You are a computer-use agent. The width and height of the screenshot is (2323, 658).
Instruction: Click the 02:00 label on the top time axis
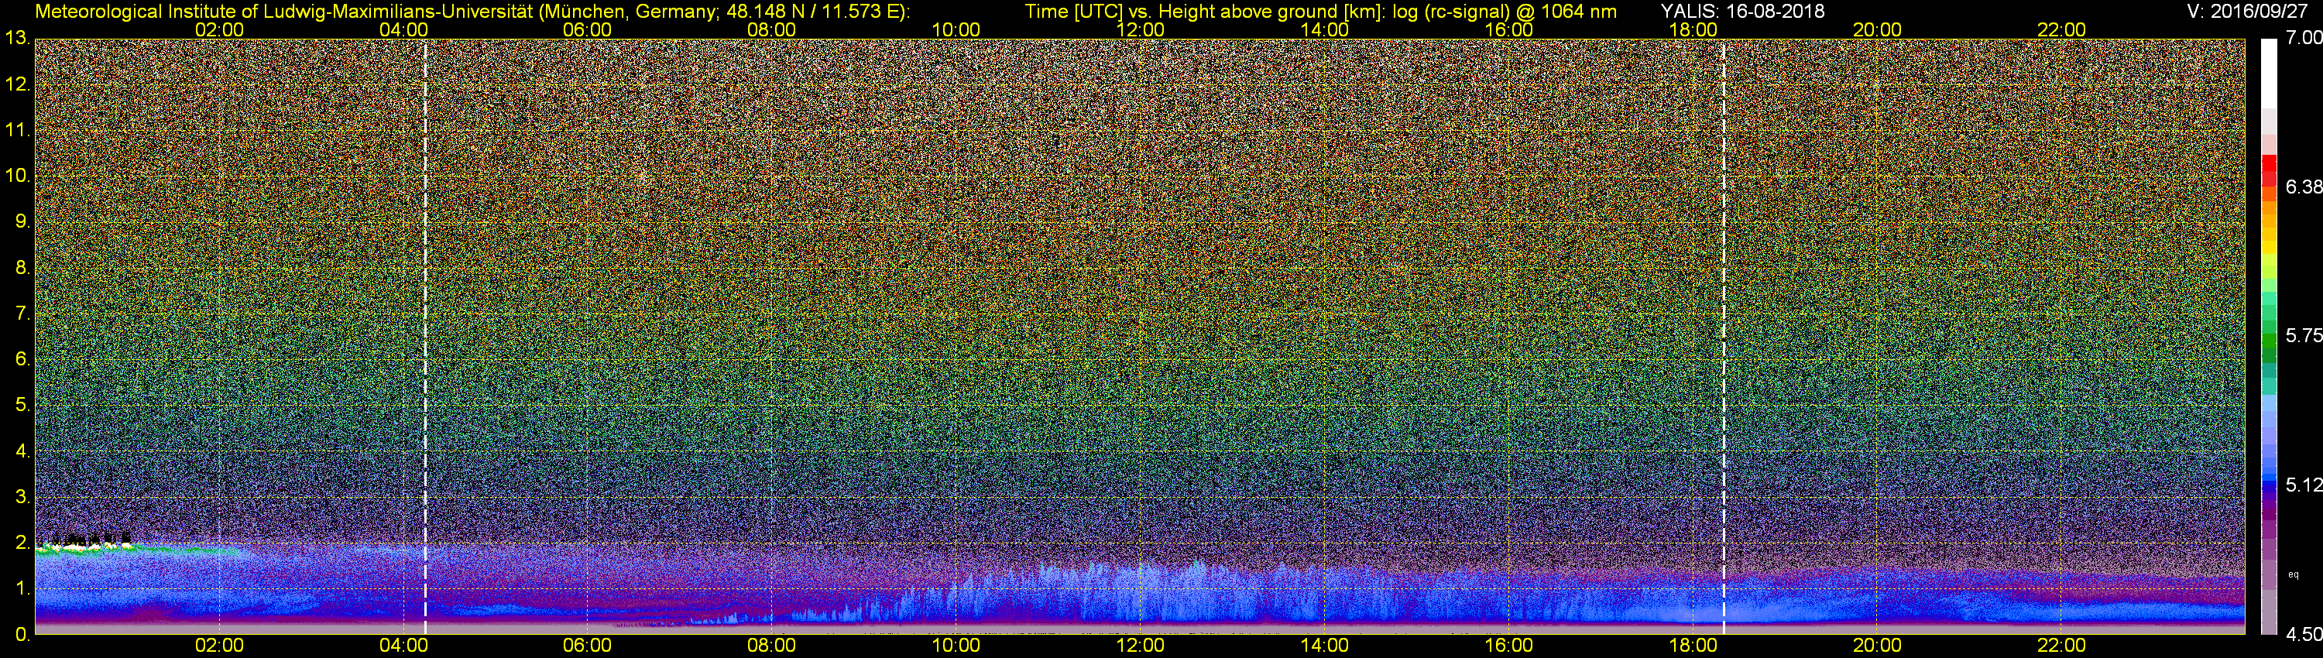click(x=219, y=29)
